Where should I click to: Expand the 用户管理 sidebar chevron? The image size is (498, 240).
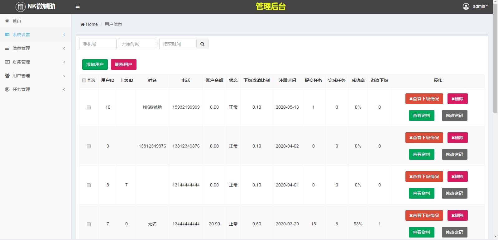[x=64, y=76]
